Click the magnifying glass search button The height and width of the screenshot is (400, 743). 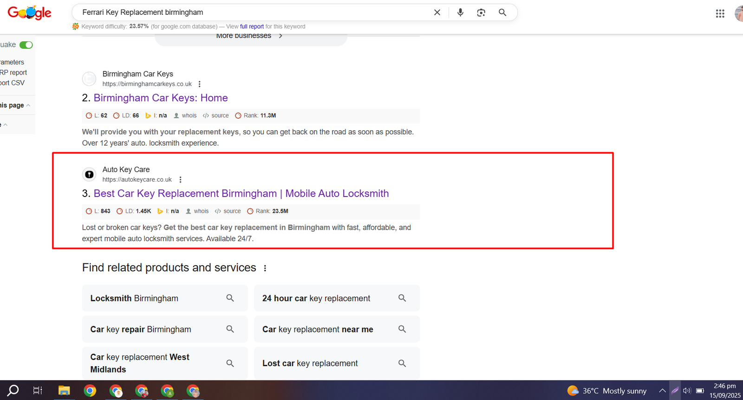(x=502, y=13)
